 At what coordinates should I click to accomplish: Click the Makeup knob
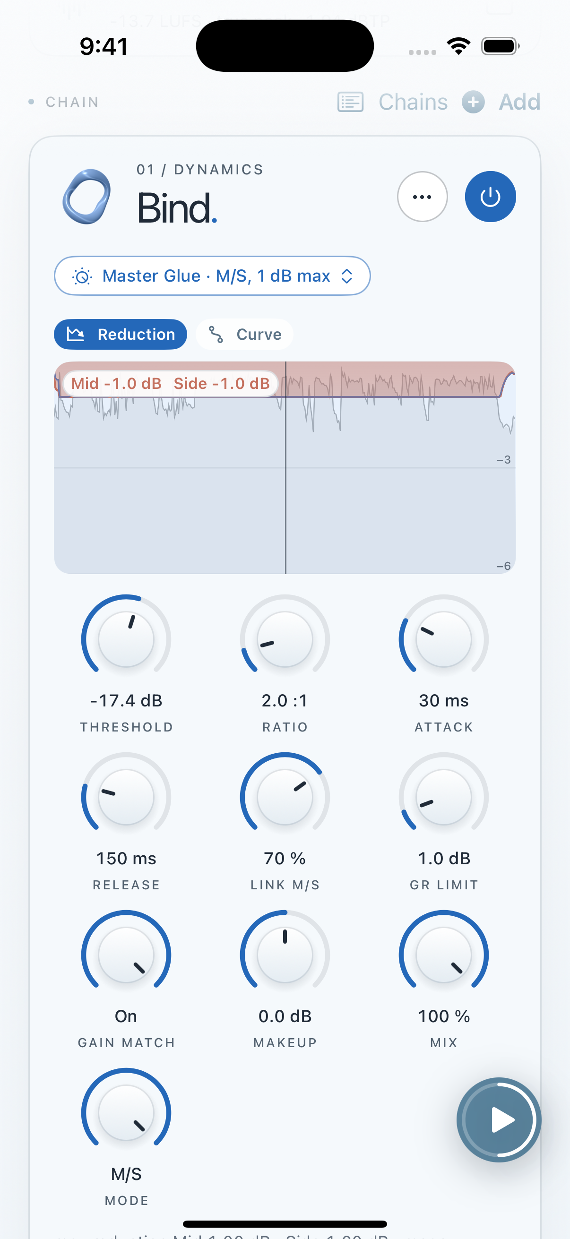285,955
